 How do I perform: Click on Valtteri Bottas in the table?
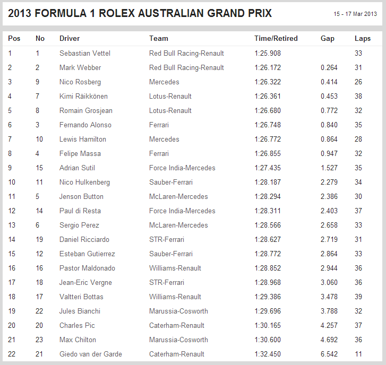pos(81,297)
